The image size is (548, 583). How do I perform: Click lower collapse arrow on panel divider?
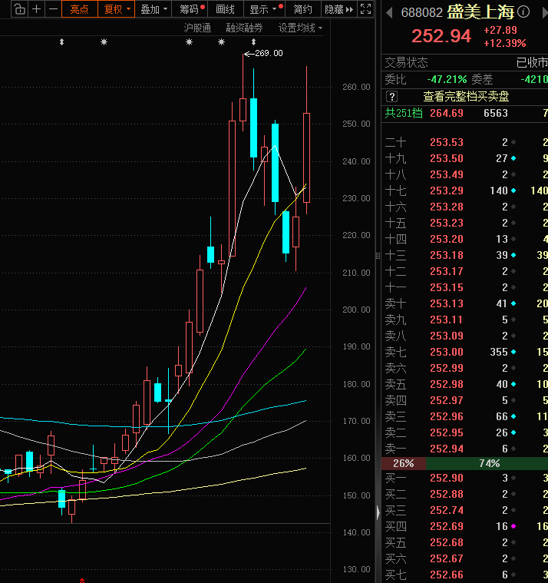click(x=378, y=512)
